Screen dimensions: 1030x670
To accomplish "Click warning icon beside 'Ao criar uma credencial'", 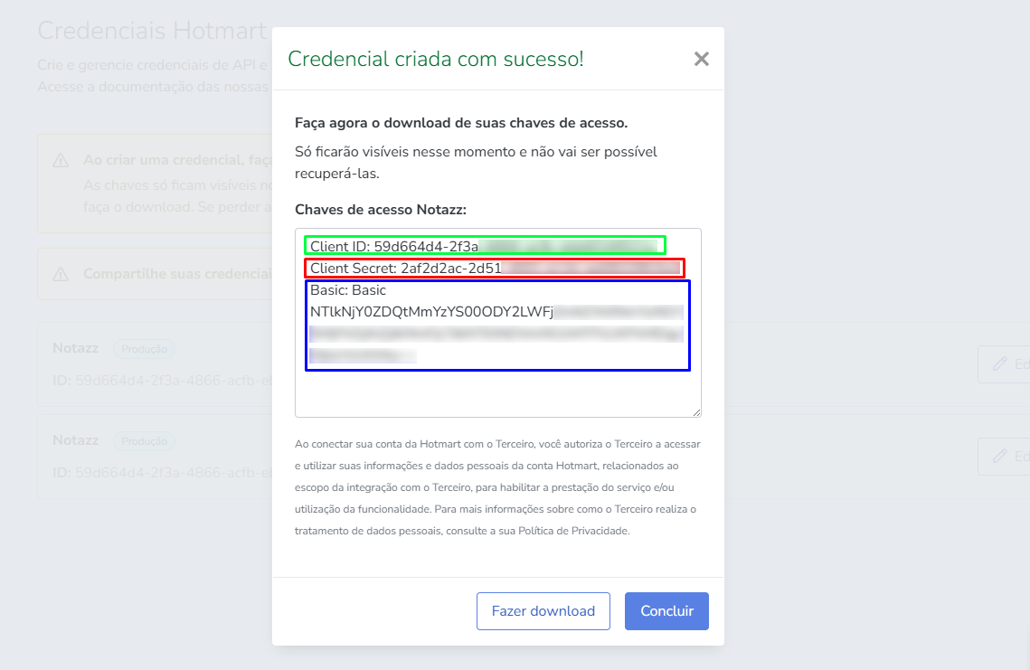I will (x=61, y=161).
